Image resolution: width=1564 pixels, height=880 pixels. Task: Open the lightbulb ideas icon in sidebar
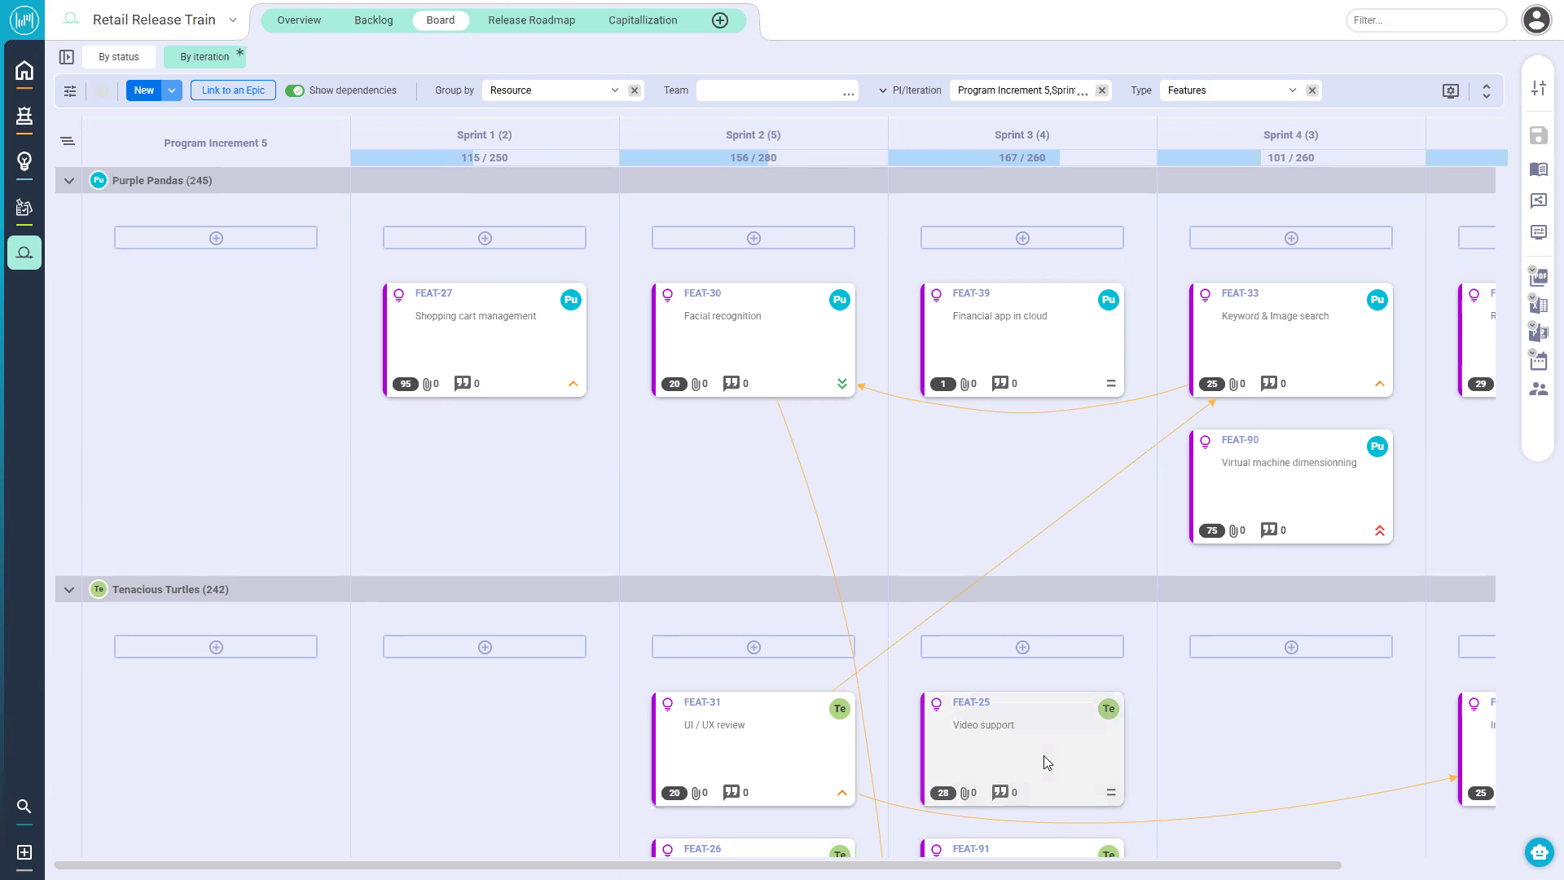24,161
